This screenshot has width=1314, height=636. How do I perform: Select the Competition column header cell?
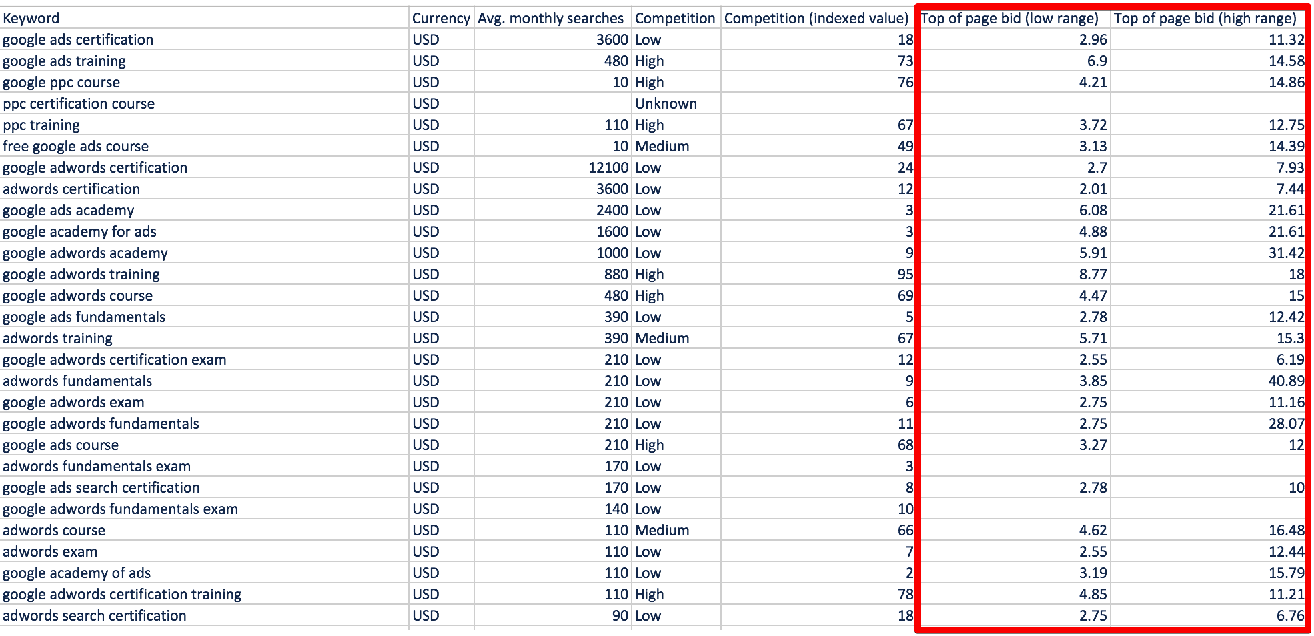click(x=676, y=18)
